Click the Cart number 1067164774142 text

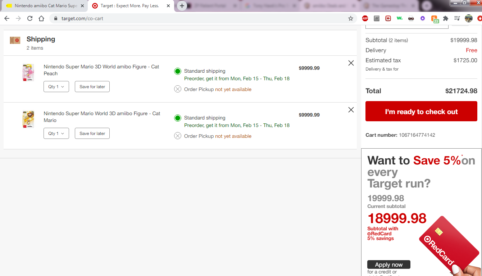point(400,135)
